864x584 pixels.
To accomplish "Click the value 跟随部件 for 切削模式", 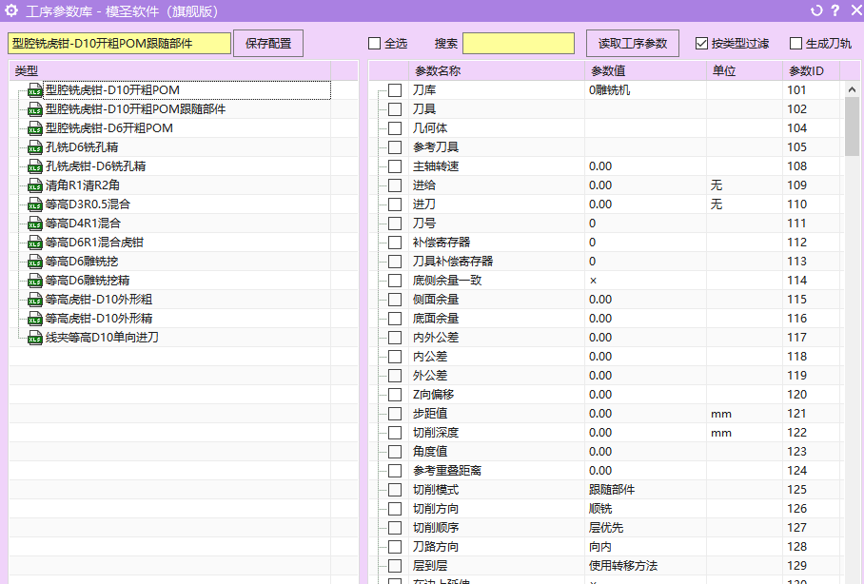I will [612, 489].
